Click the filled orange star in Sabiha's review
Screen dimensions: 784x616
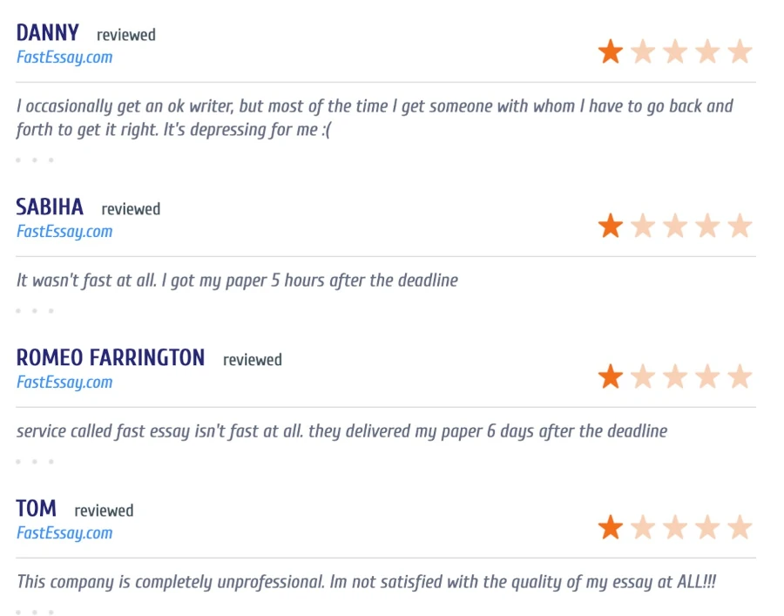(611, 227)
